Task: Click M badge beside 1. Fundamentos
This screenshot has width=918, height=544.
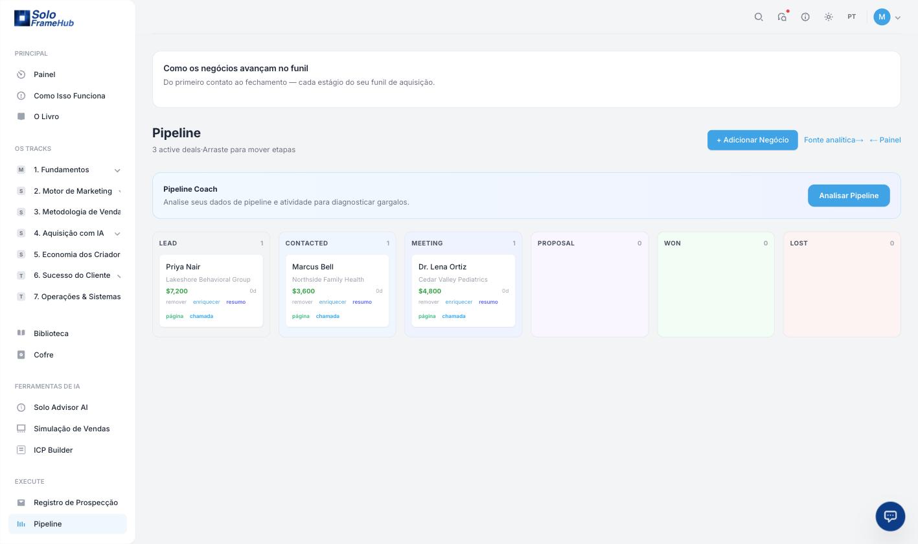Action: click(21, 170)
